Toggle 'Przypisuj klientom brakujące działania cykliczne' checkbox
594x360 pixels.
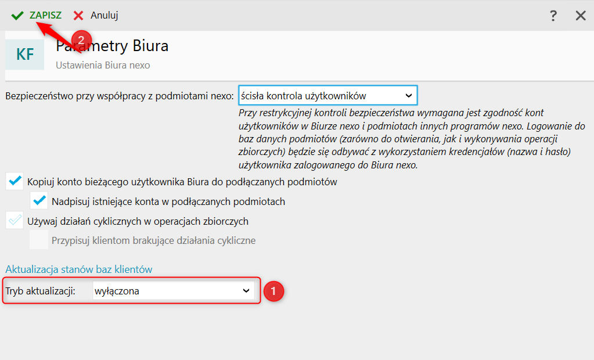tap(39, 240)
